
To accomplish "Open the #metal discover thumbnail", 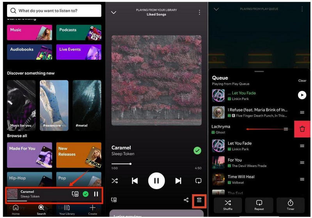I will tap(87, 105).
